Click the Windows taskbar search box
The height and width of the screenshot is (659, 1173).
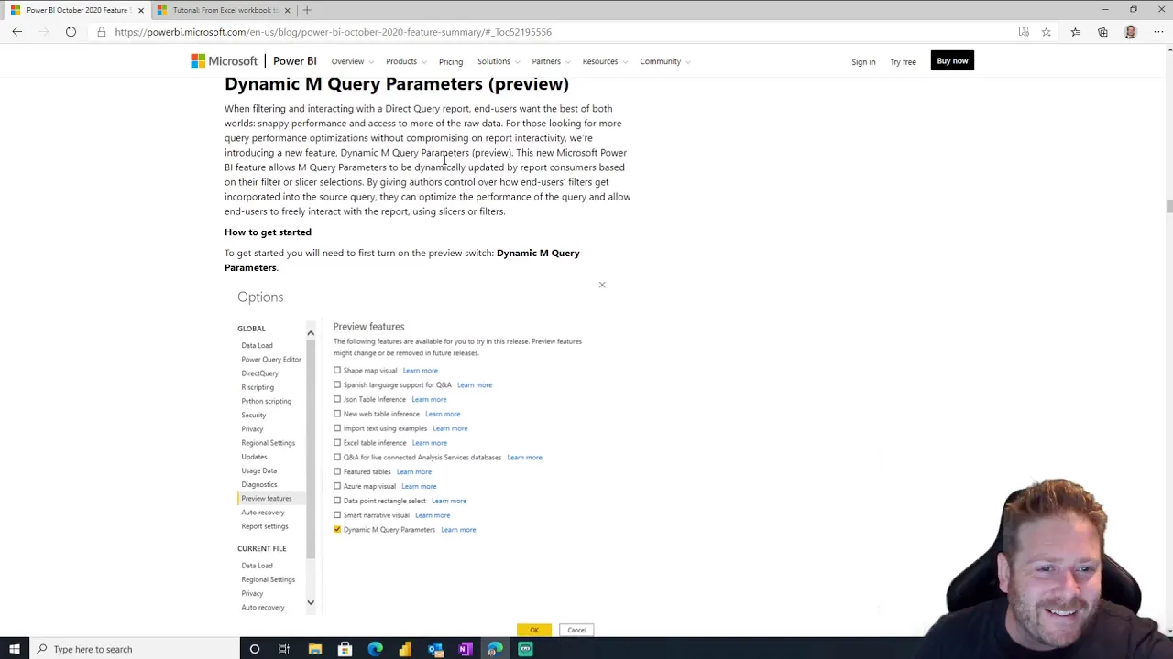[133, 649]
